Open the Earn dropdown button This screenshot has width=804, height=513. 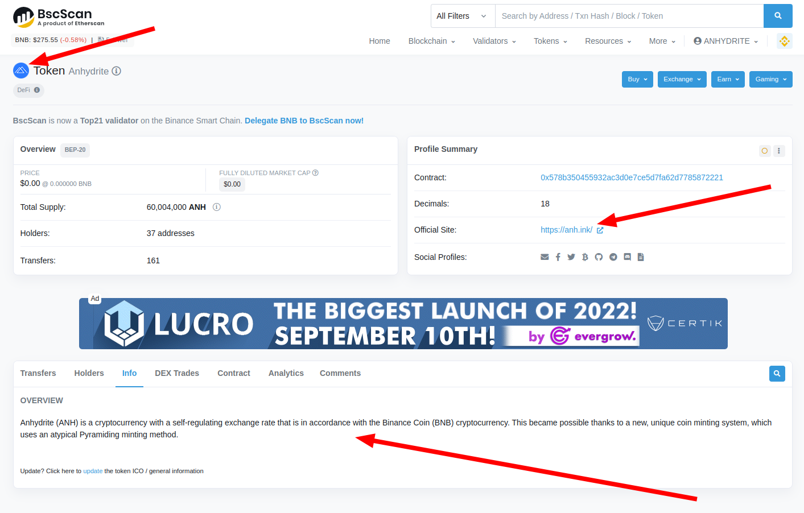728,79
